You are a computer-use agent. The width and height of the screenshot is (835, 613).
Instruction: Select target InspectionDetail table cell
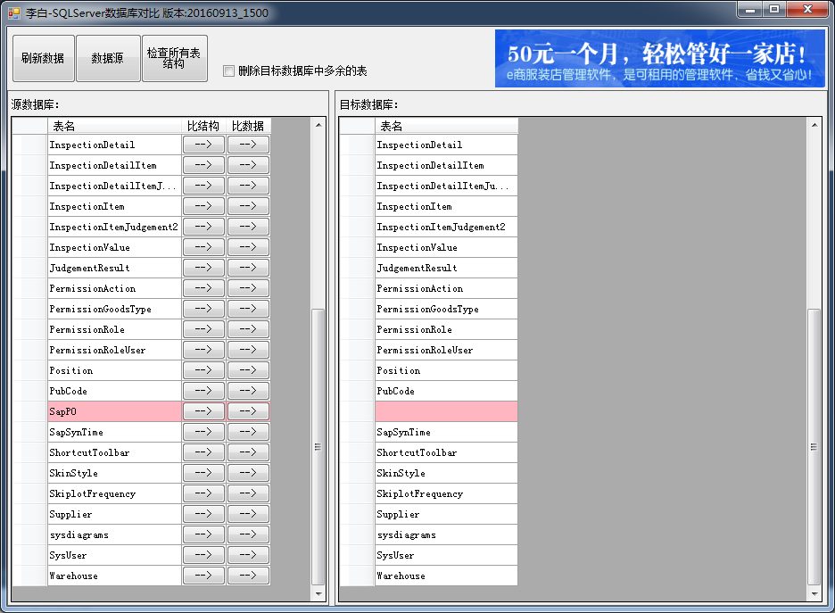tap(446, 145)
